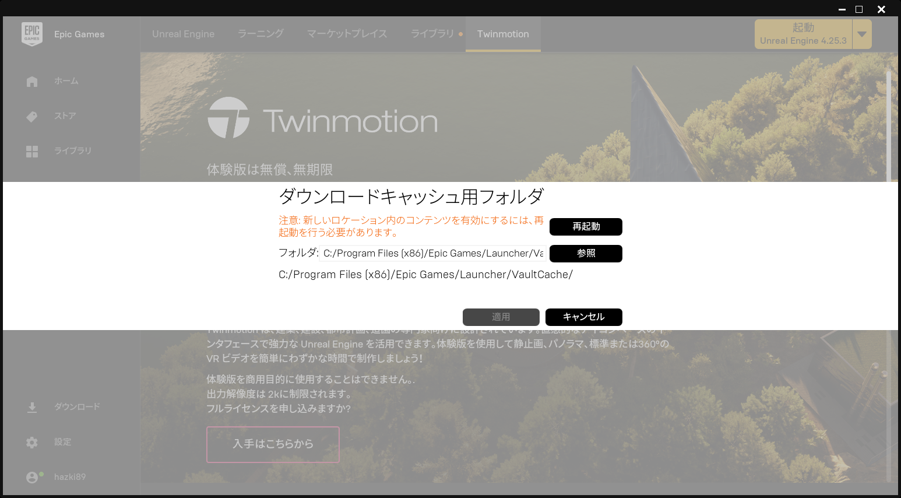Open the 設定 gear icon

point(32,443)
